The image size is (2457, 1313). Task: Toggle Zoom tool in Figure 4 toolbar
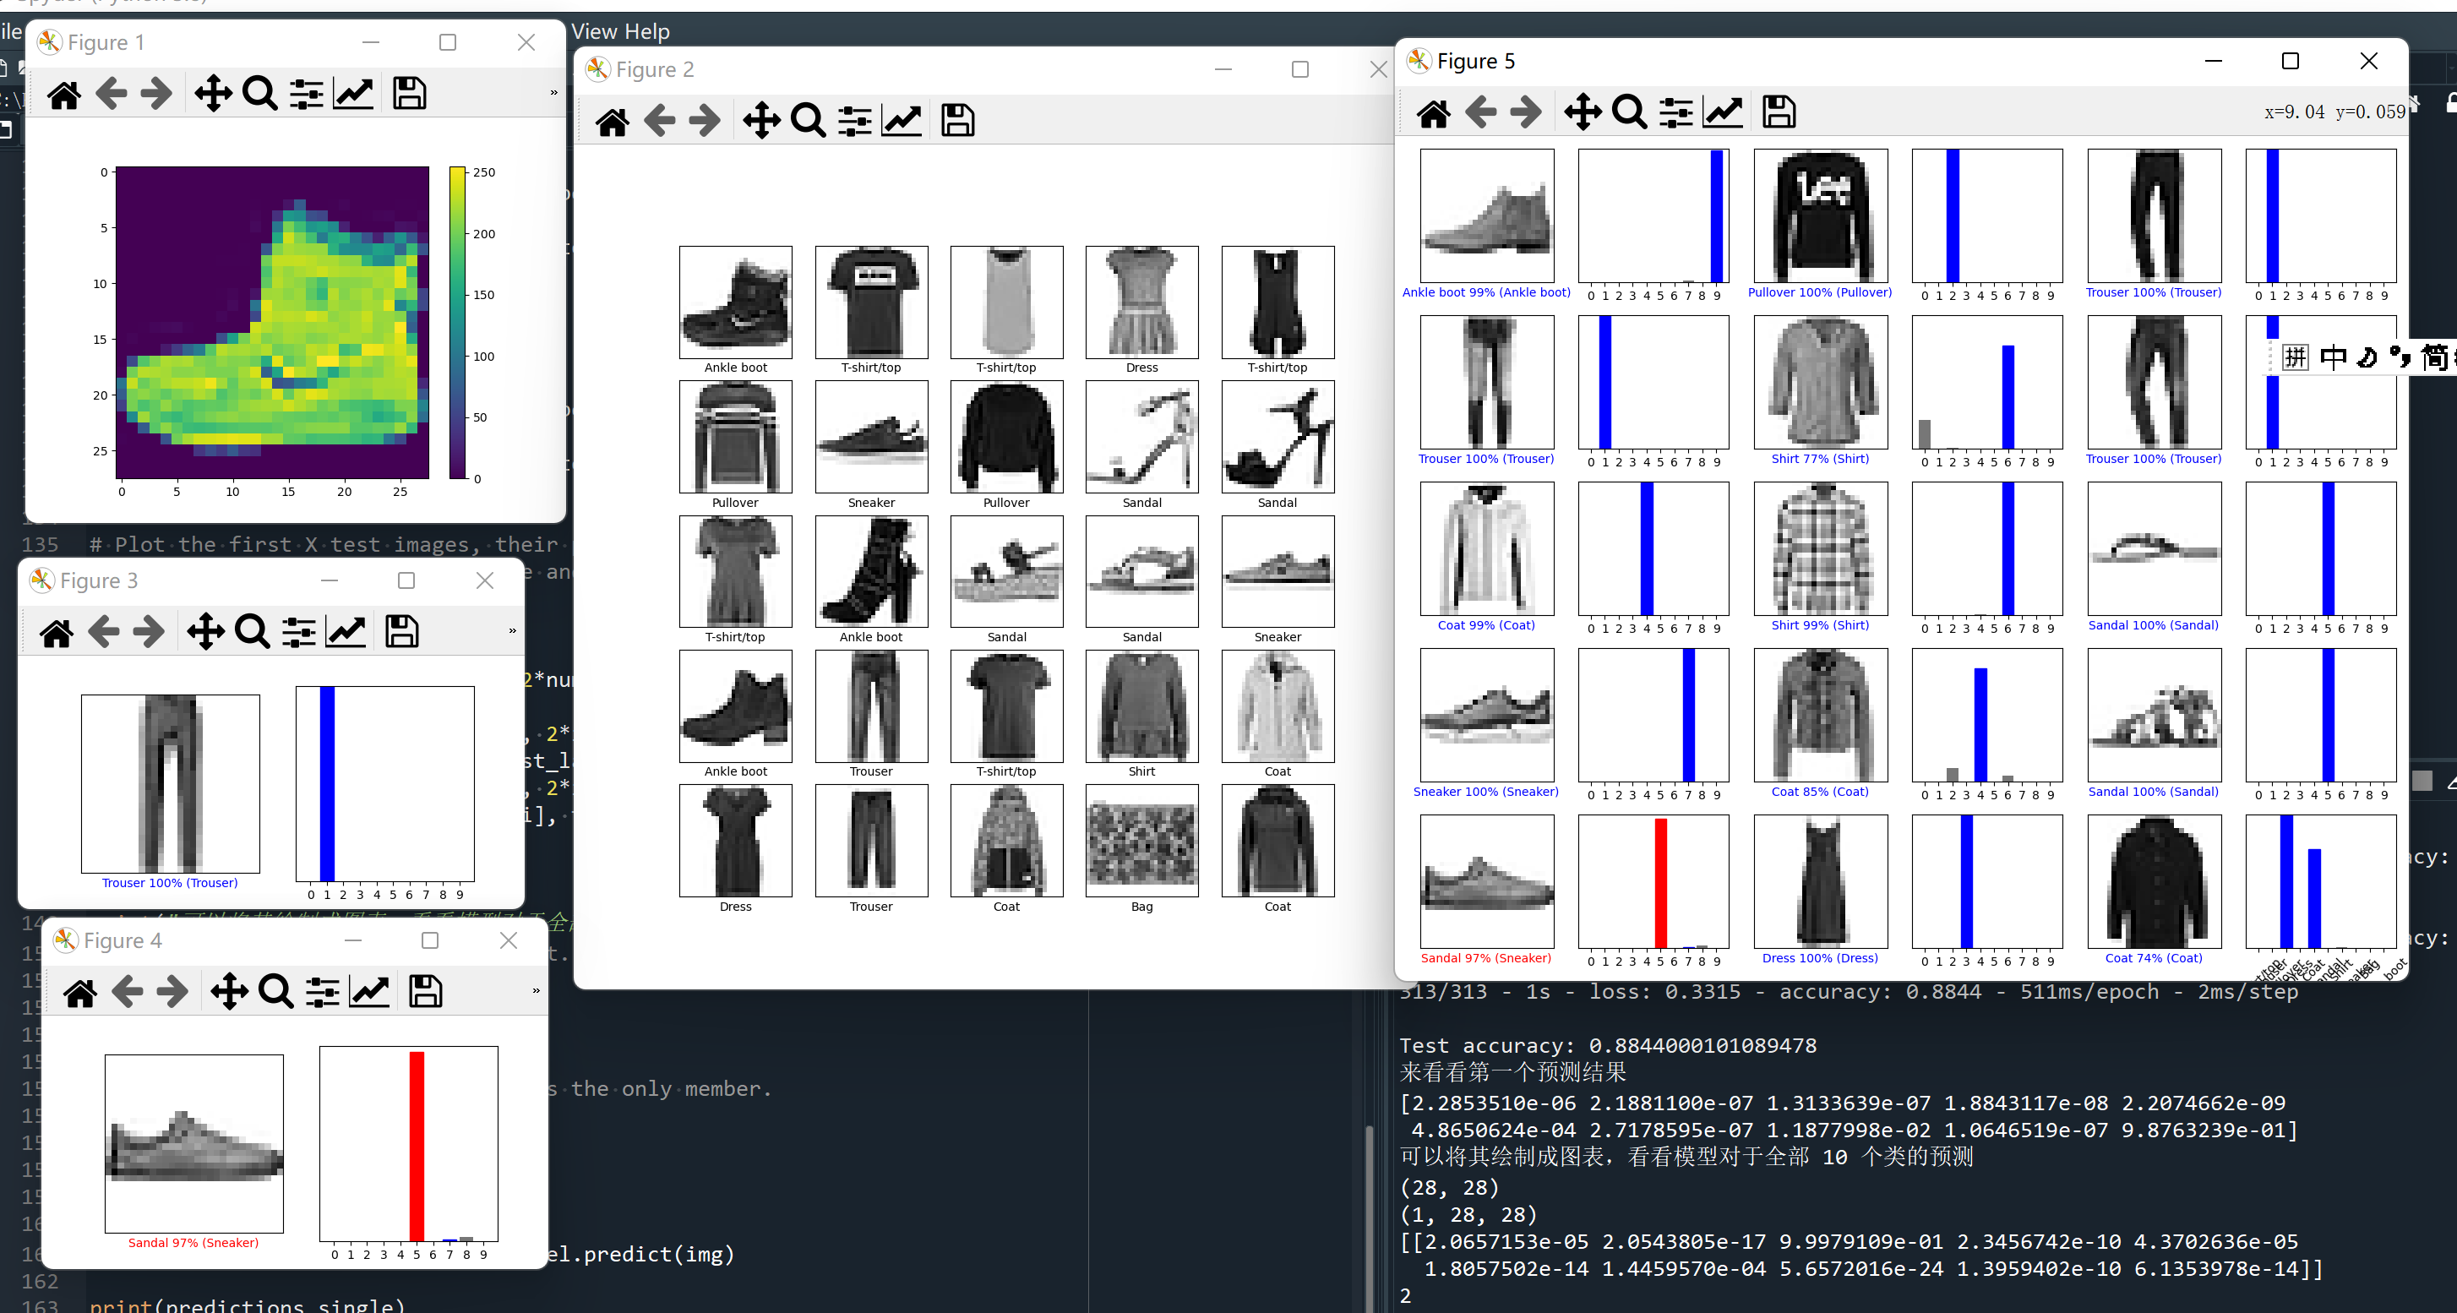275,992
